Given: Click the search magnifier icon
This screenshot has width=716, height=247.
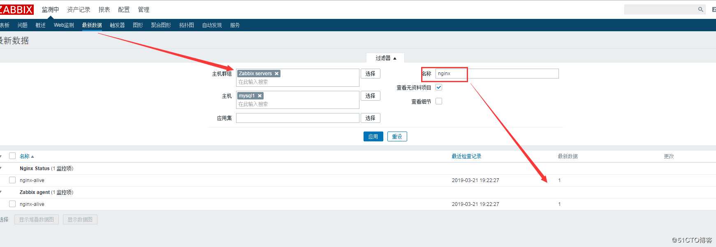Looking at the screenshot, I should tap(700, 9).
